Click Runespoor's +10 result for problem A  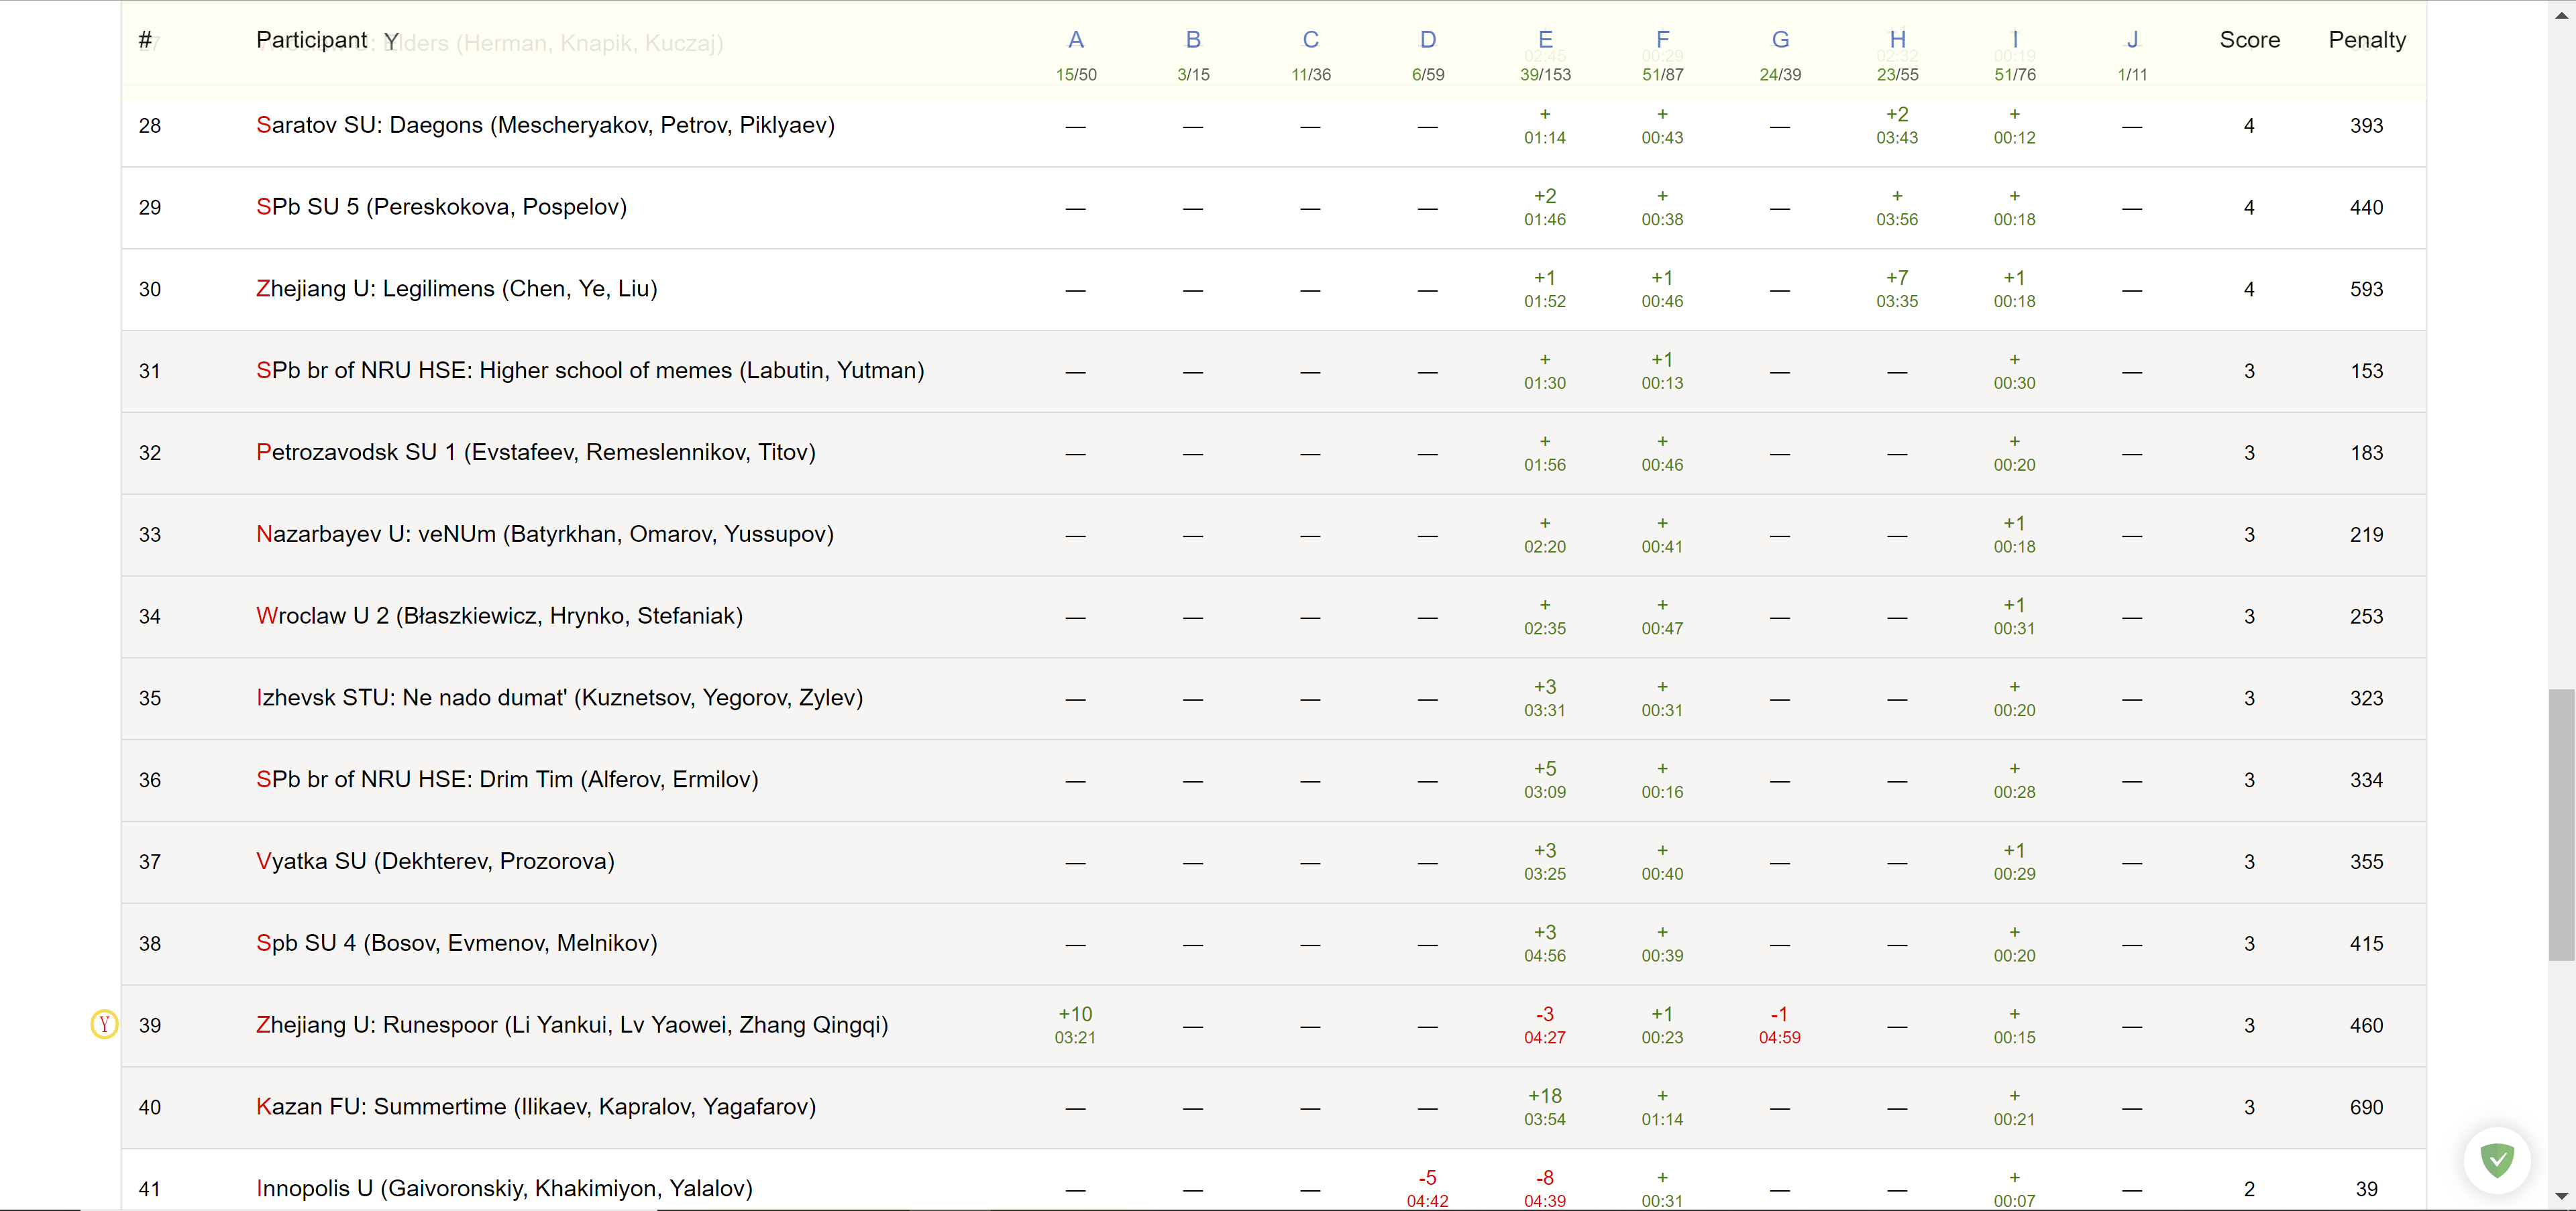pyautogui.click(x=1075, y=1025)
